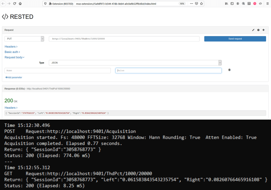
Task: Open the PUT method dropdown
Action: (24, 39)
